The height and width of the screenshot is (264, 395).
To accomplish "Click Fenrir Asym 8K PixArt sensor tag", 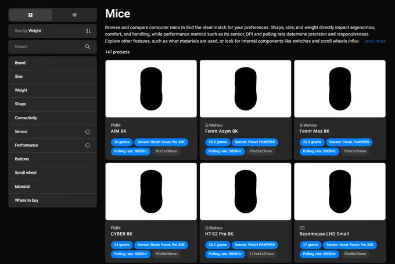I will point(254,142).
